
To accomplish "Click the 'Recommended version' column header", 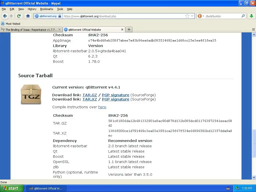I will (x=130, y=141).
